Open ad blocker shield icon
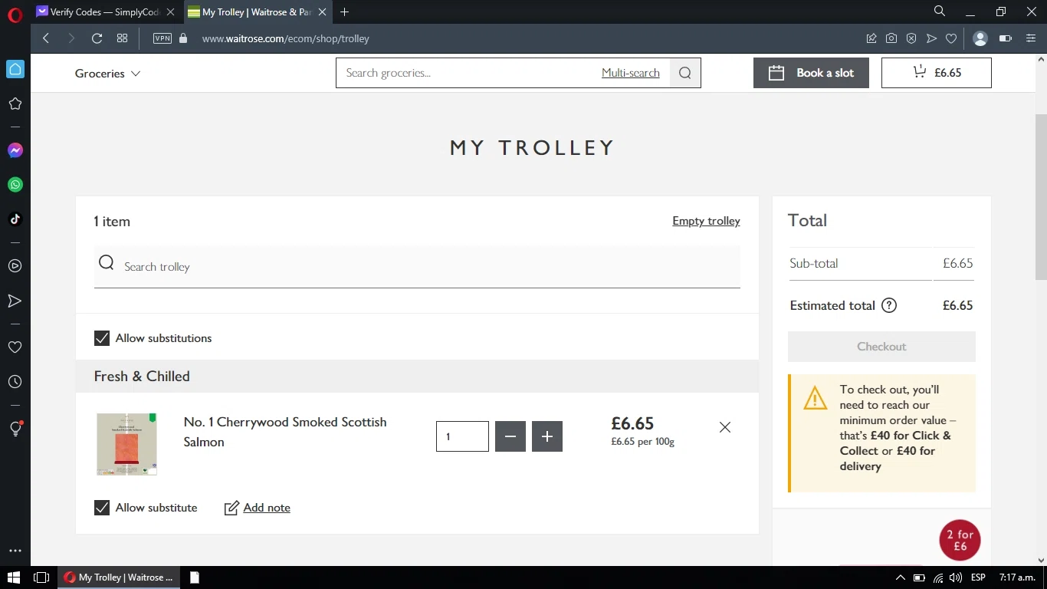This screenshot has width=1047, height=589. click(911, 38)
